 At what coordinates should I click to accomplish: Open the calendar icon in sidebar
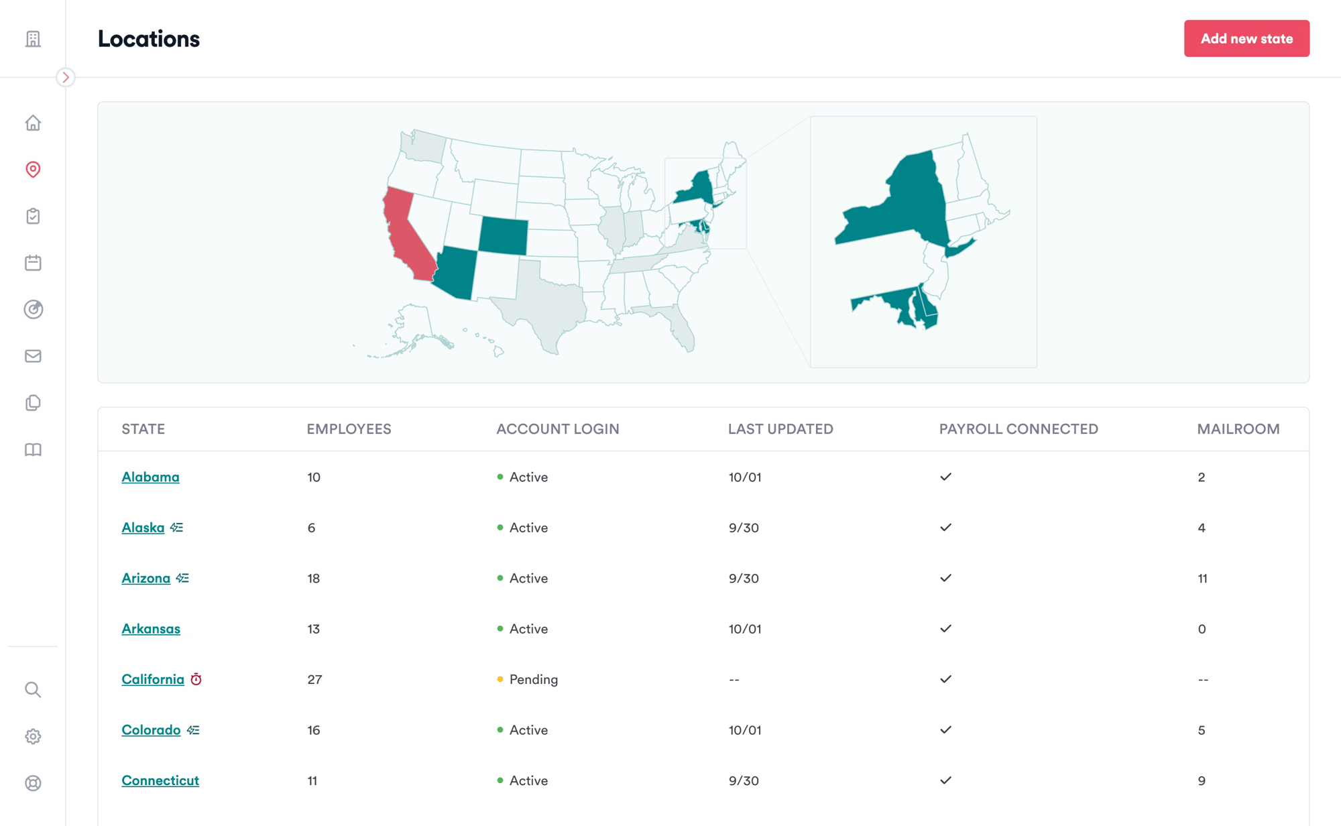(33, 263)
